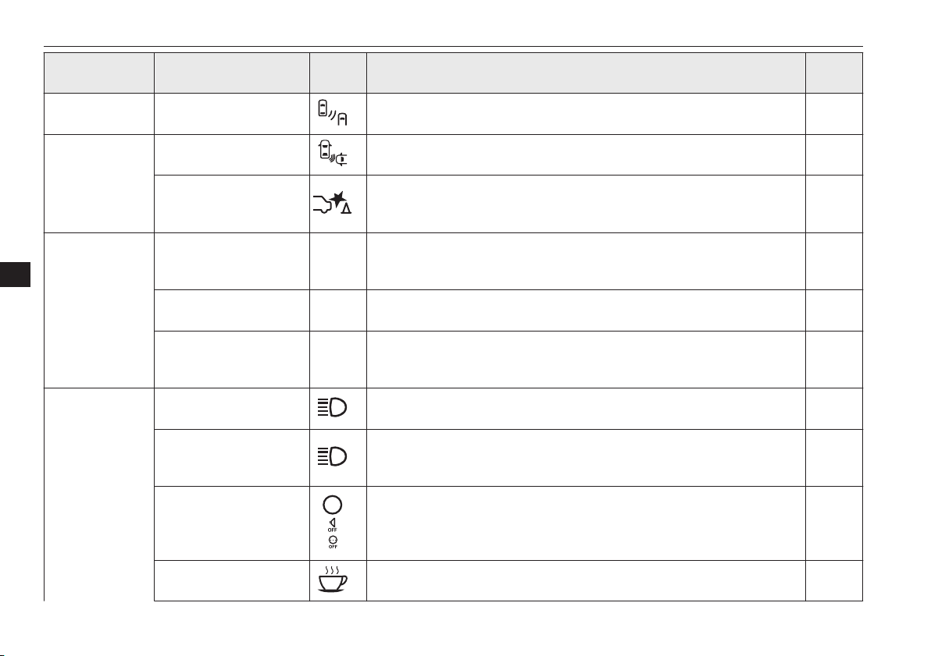Click the car sensing side-mirror icon
This screenshot has width=931, height=656.
(x=333, y=153)
